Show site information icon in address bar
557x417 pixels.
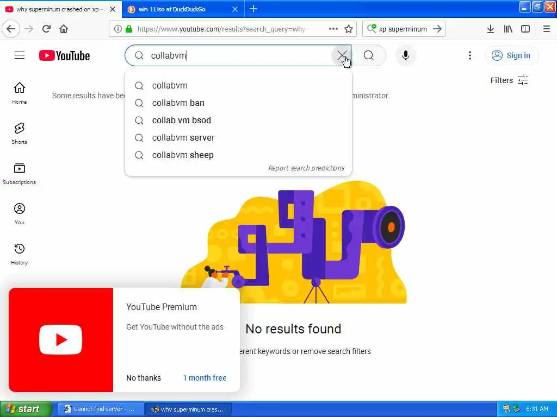pos(117,29)
